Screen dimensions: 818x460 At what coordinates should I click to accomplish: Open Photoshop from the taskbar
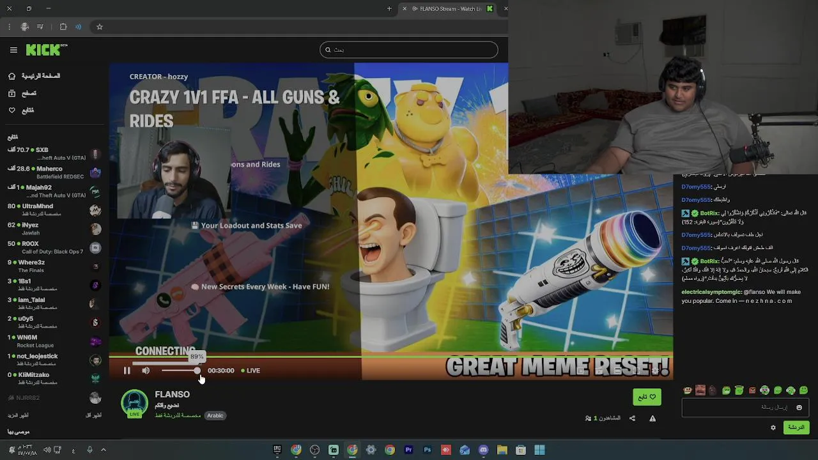pyautogui.click(x=428, y=450)
